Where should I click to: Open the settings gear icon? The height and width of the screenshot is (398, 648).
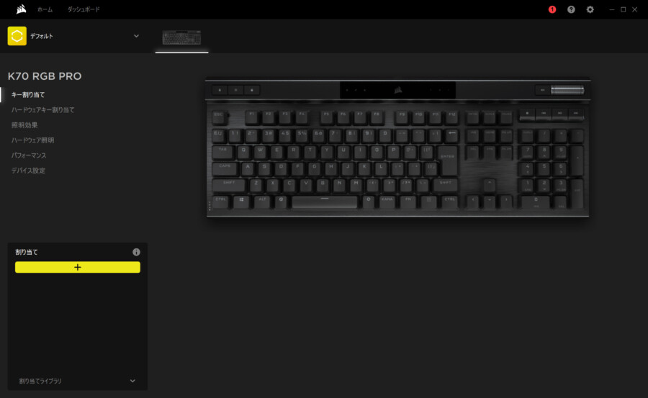590,9
